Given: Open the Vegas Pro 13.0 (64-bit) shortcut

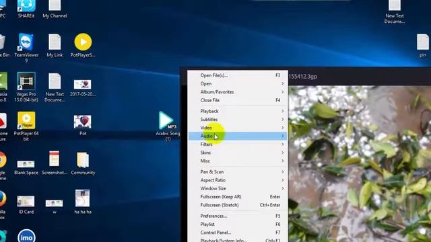Looking at the screenshot, I should [x=26, y=87].
